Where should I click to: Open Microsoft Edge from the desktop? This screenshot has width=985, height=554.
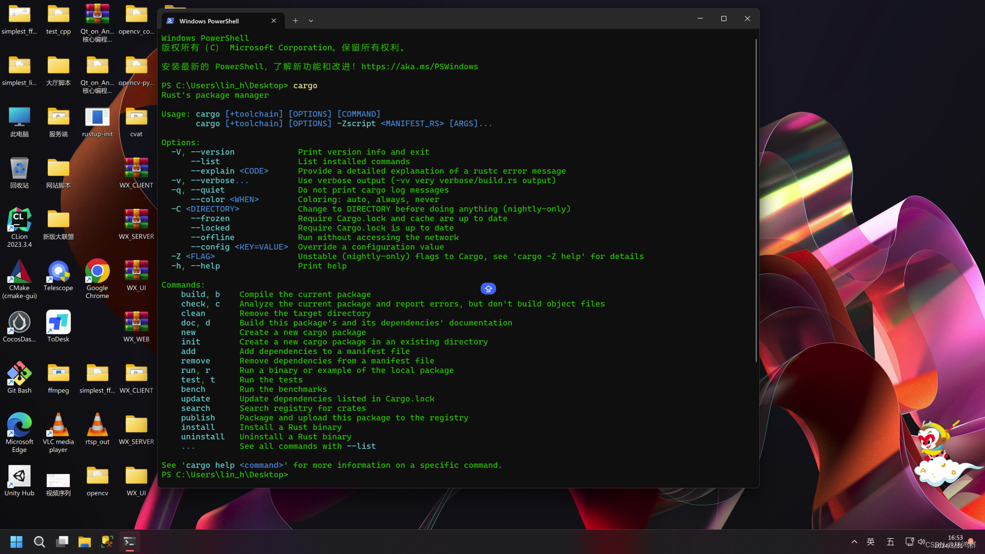pyautogui.click(x=19, y=424)
